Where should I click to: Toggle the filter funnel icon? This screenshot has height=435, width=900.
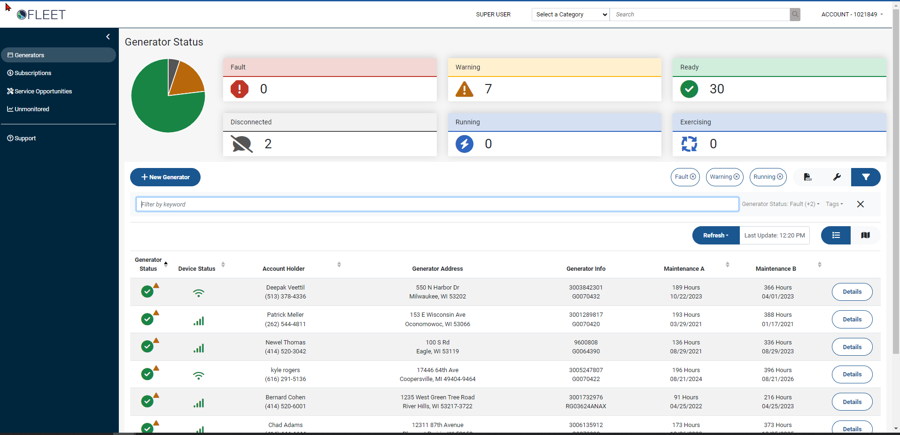point(866,177)
